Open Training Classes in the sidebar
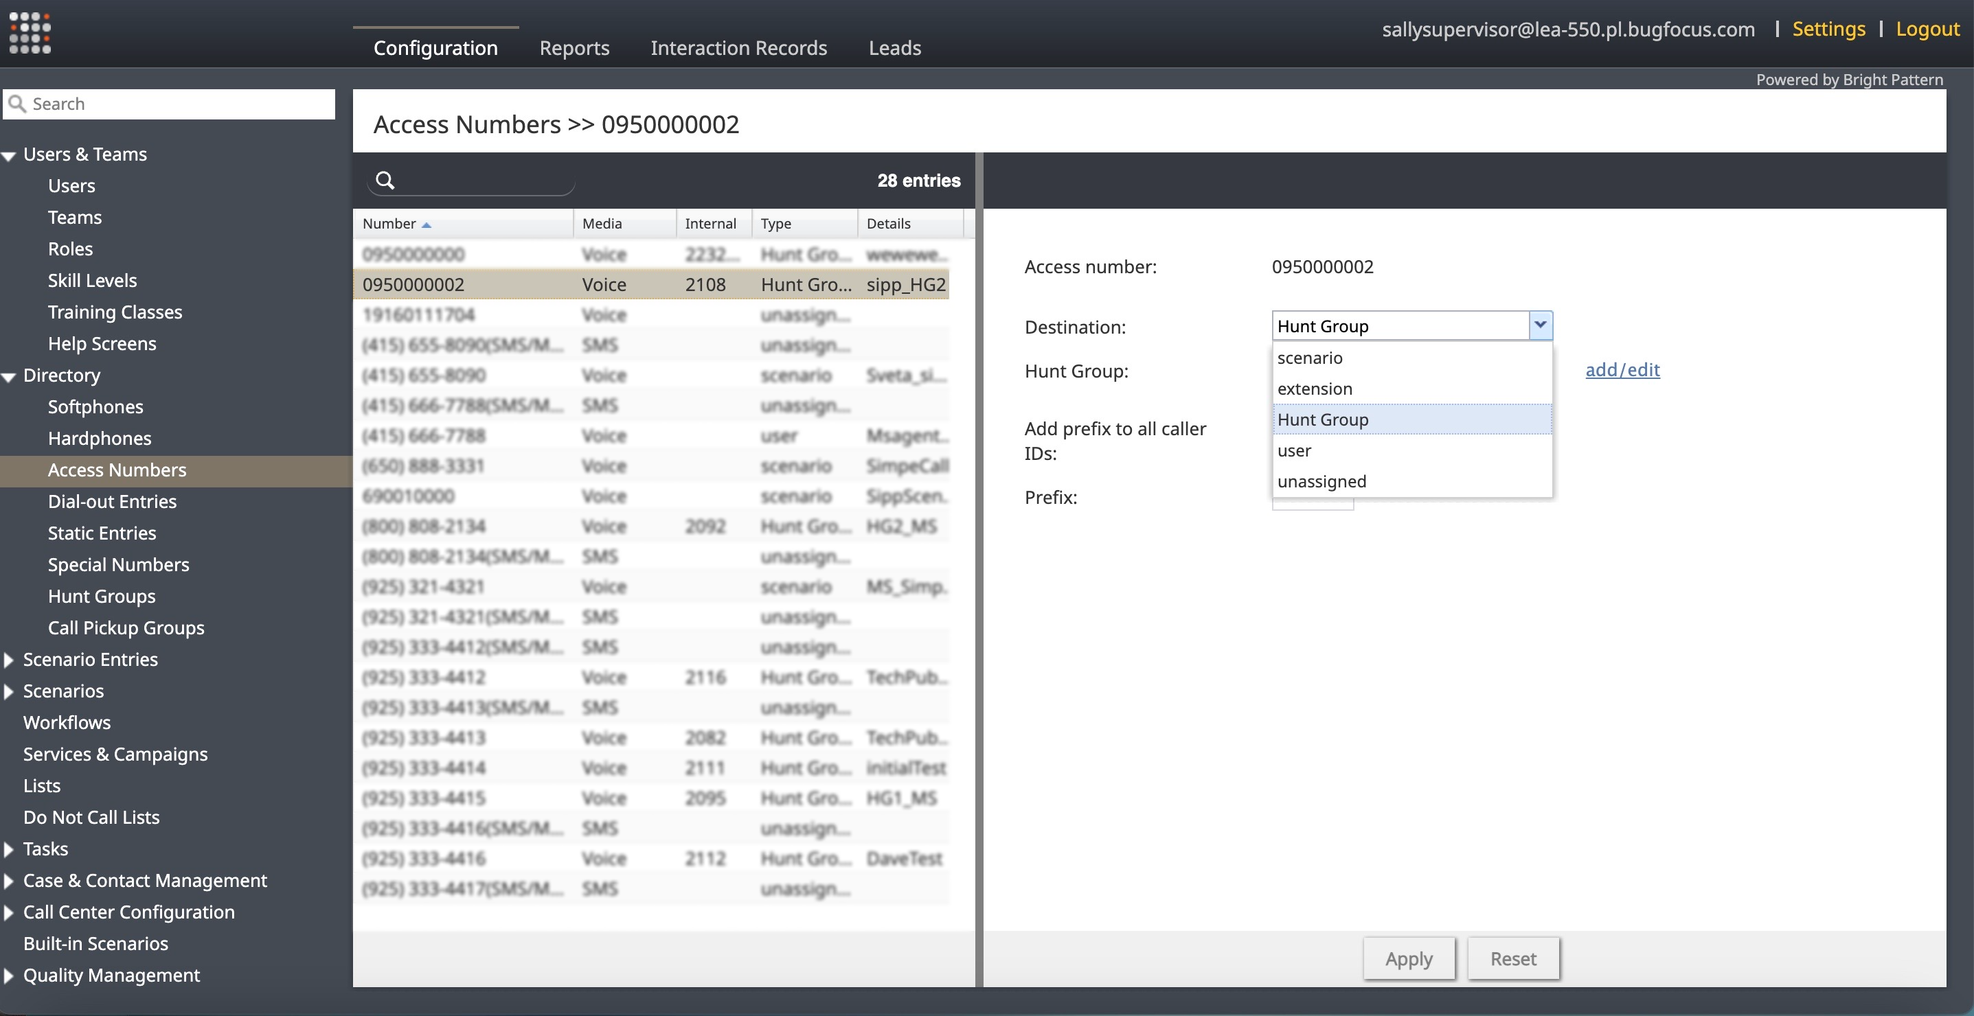 click(115, 312)
